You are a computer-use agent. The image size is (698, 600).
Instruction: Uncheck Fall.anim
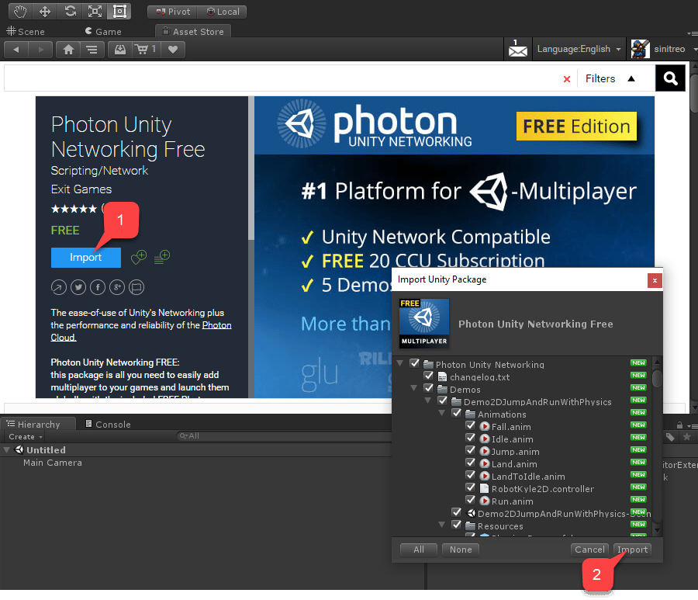click(x=471, y=426)
